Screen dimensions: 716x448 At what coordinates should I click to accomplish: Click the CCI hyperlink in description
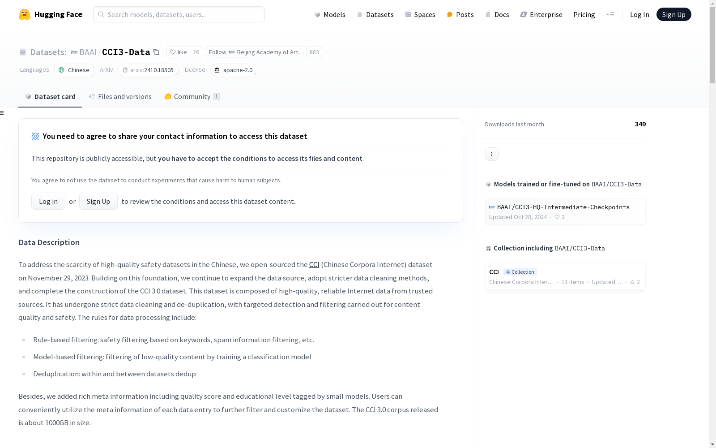314,265
